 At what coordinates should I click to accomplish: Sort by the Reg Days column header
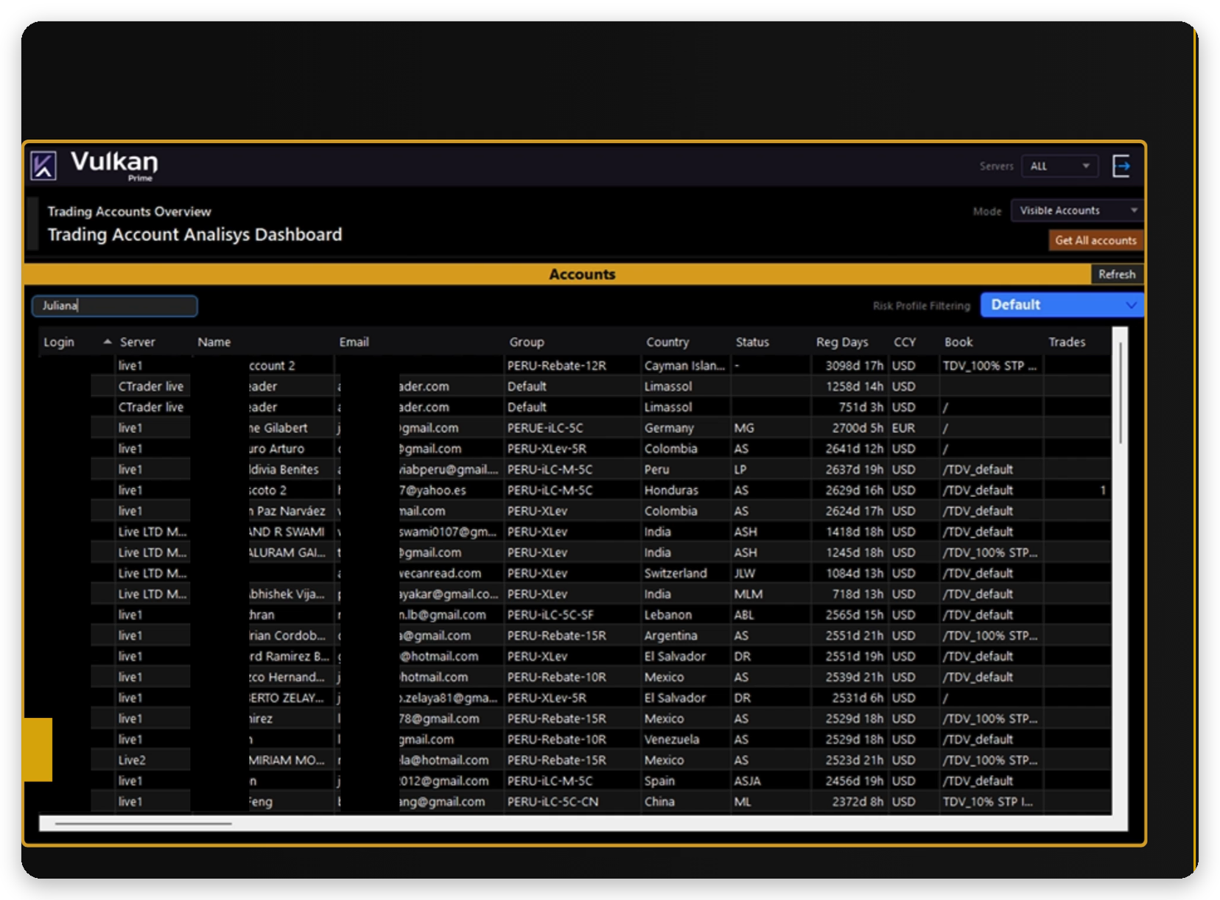click(x=842, y=342)
